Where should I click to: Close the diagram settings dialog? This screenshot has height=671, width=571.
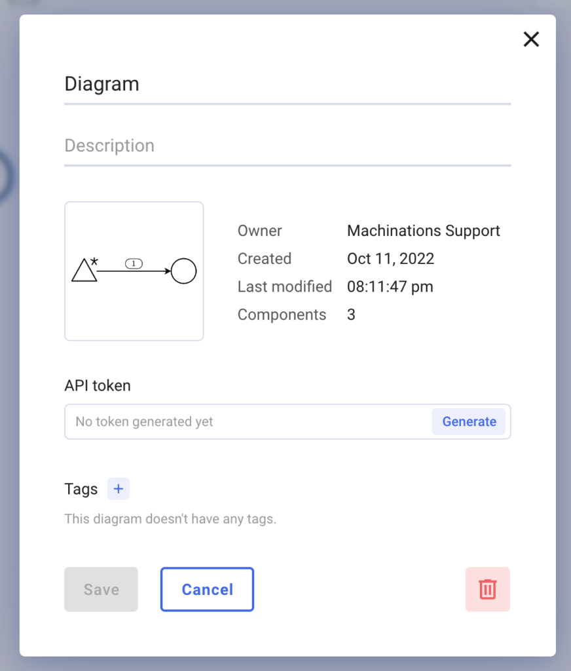(x=531, y=39)
